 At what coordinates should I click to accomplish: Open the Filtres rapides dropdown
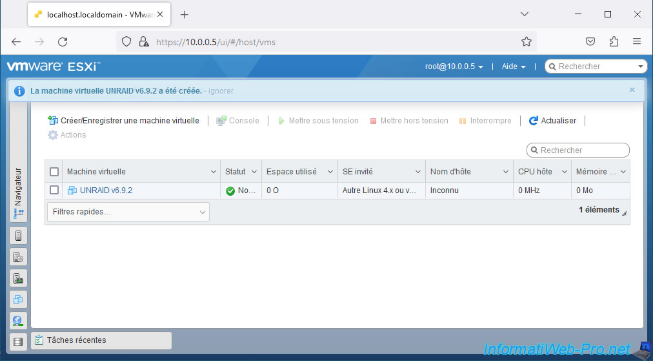128,212
